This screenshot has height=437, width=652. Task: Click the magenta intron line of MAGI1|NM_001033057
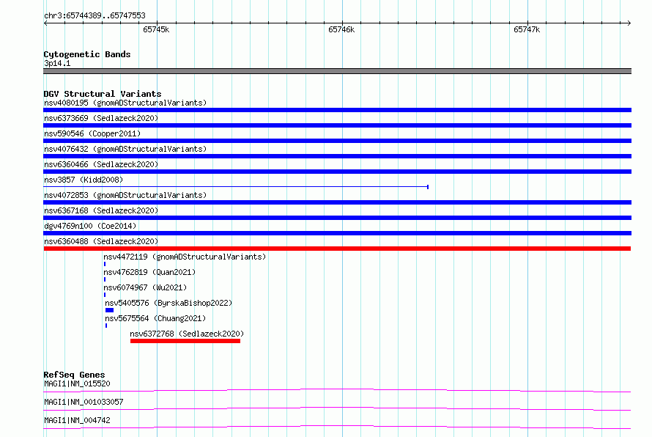[337, 408]
